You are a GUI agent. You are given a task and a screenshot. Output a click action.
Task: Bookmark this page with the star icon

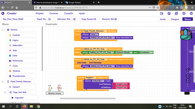click(158, 8)
